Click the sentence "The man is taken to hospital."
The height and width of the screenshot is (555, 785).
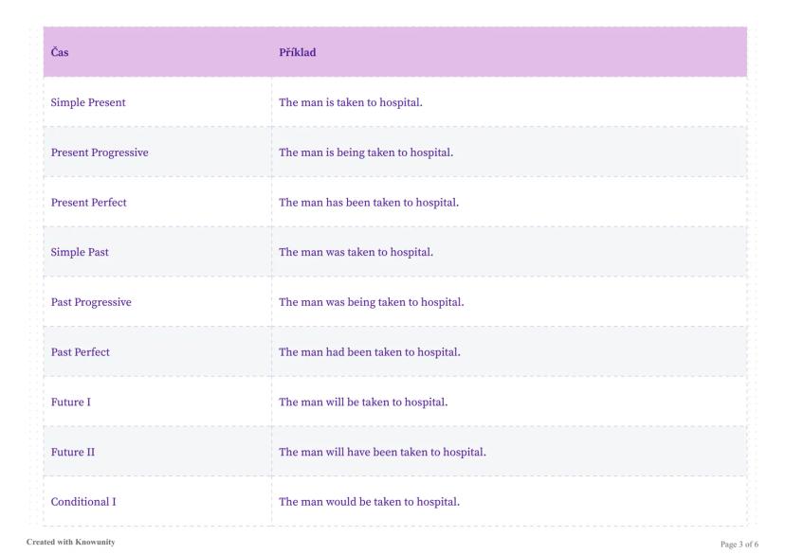click(350, 102)
